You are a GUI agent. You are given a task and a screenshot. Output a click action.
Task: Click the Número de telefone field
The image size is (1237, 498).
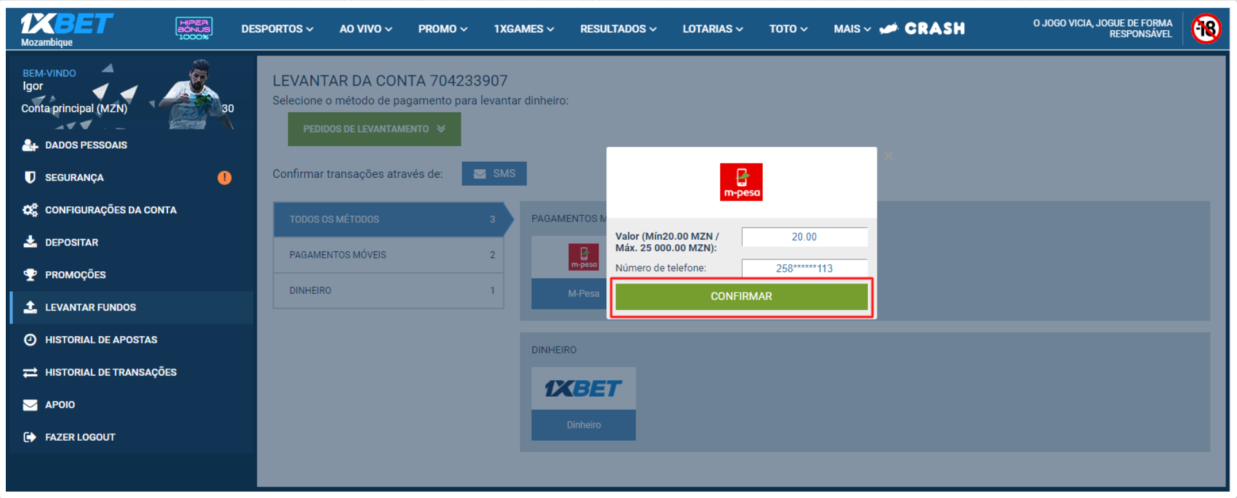tap(804, 268)
